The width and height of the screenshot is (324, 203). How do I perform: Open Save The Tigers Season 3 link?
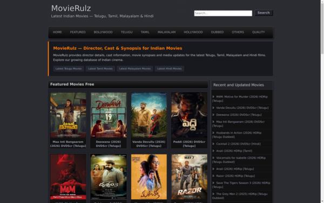coord(241,185)
